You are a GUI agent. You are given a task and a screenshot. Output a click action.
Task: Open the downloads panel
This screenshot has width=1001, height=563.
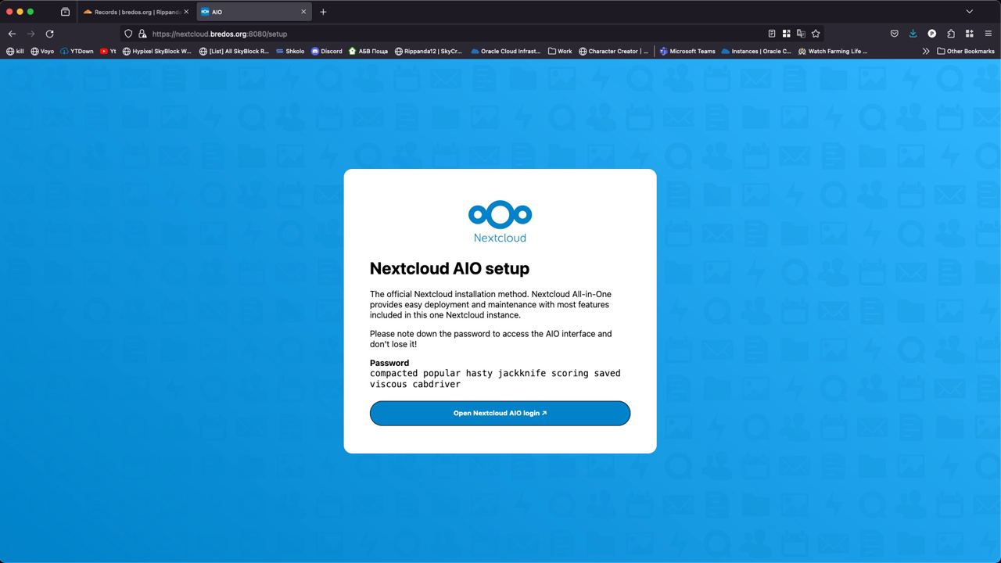[x=913, y=34]
